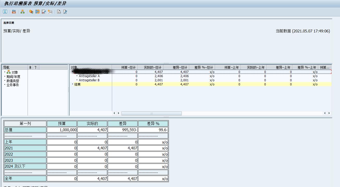Click the 总值 row label in summary table
Screen dimensions: 340x187
[25, 130]
